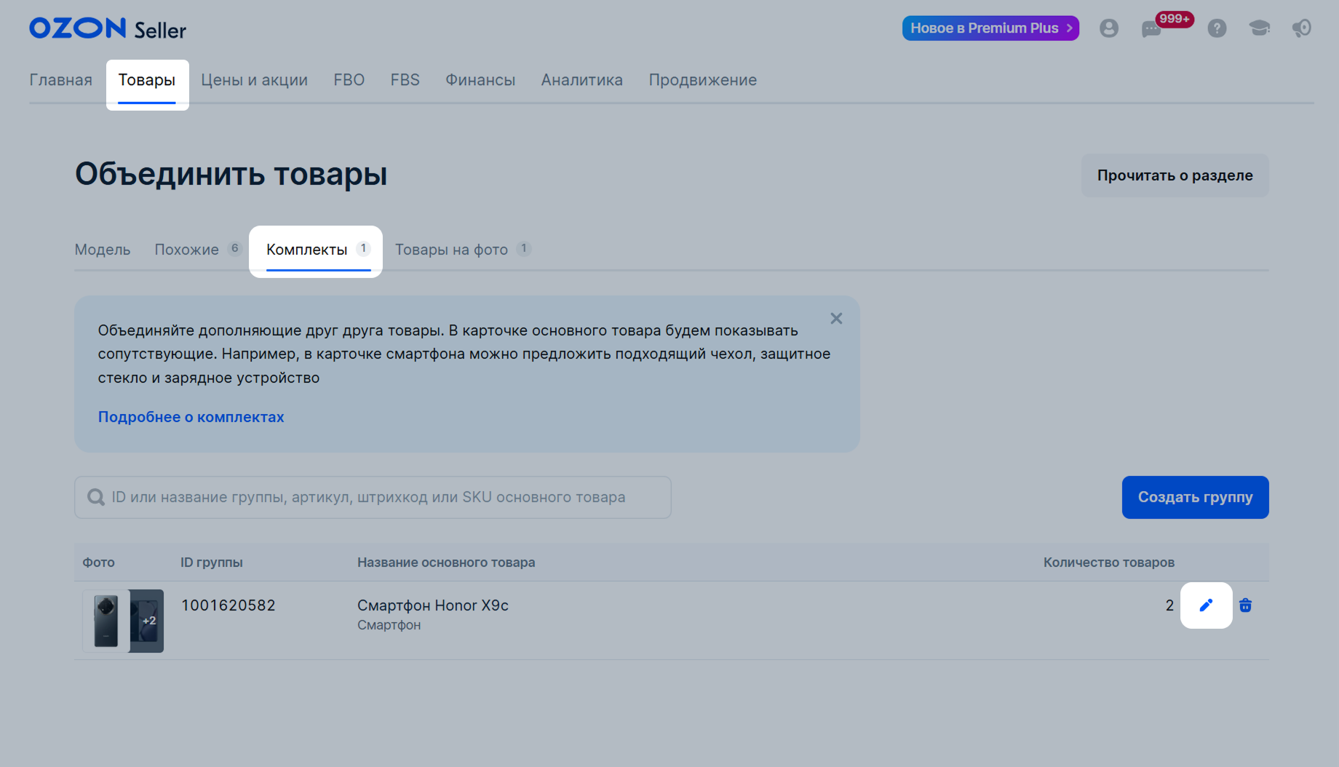Open the FBO menu item
1339x767 pixels.
pyautogui.click(x=349, y=80)
